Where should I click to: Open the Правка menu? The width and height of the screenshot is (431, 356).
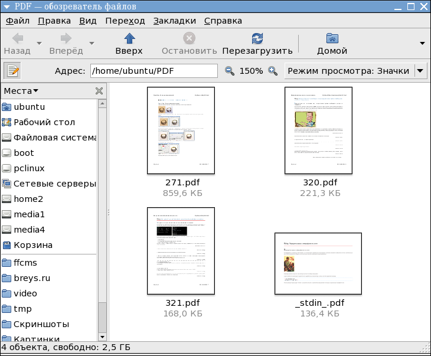54,21
